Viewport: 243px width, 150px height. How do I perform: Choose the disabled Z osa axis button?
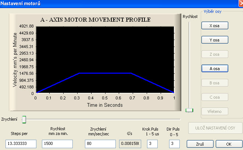(x=215, y=54)
